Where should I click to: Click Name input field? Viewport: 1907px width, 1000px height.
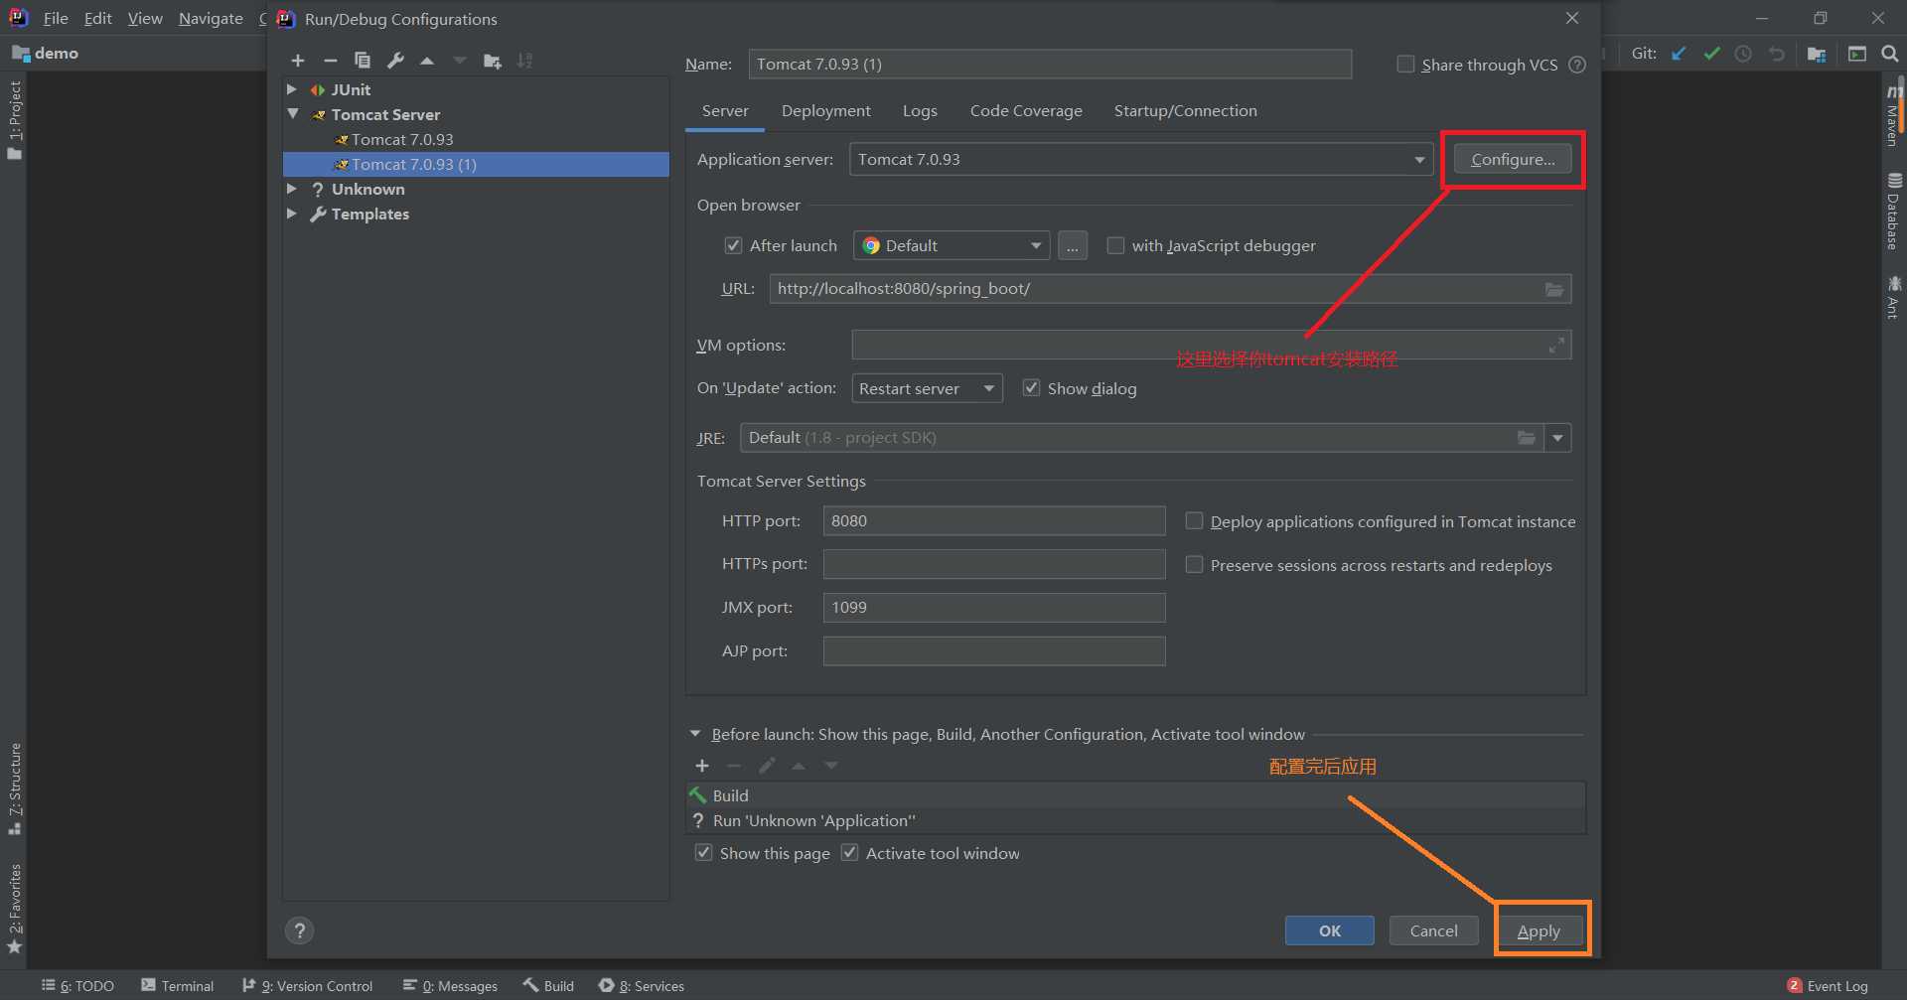tap(1050, 65)
